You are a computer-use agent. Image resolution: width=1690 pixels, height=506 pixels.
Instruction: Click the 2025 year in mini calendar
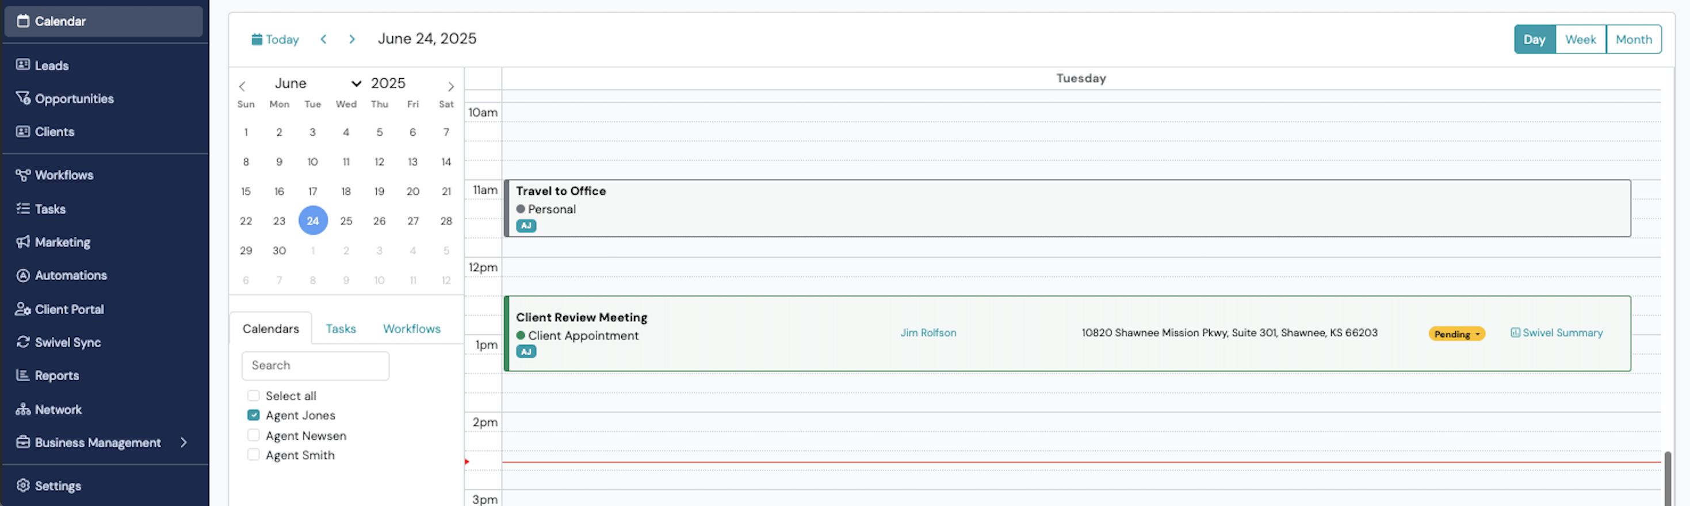point(388,83)
